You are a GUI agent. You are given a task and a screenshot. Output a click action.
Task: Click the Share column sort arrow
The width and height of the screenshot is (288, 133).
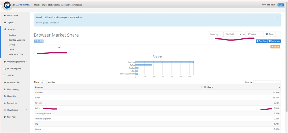tap(279, 88)
